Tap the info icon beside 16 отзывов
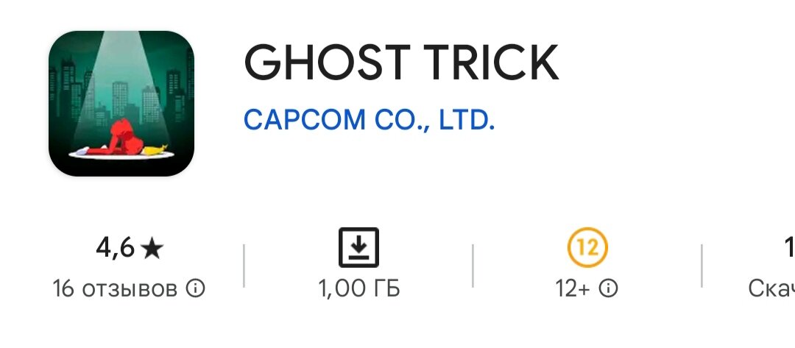 (x=195, y=288)
